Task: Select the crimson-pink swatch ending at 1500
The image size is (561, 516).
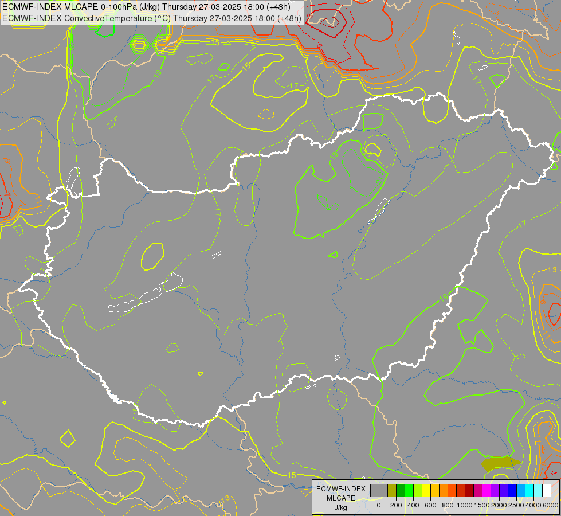Action: point(478,490)
